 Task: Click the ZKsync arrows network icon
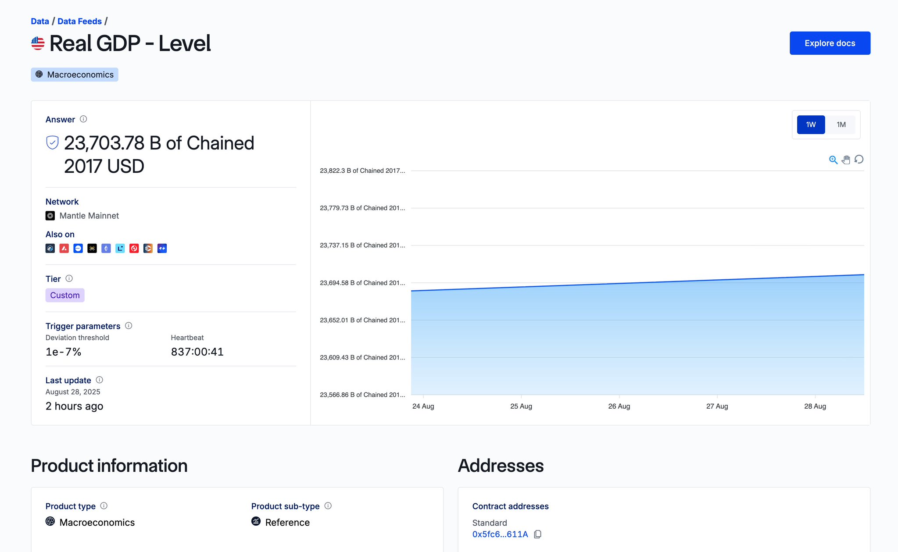pyautogui.click(x=162, y=249)
